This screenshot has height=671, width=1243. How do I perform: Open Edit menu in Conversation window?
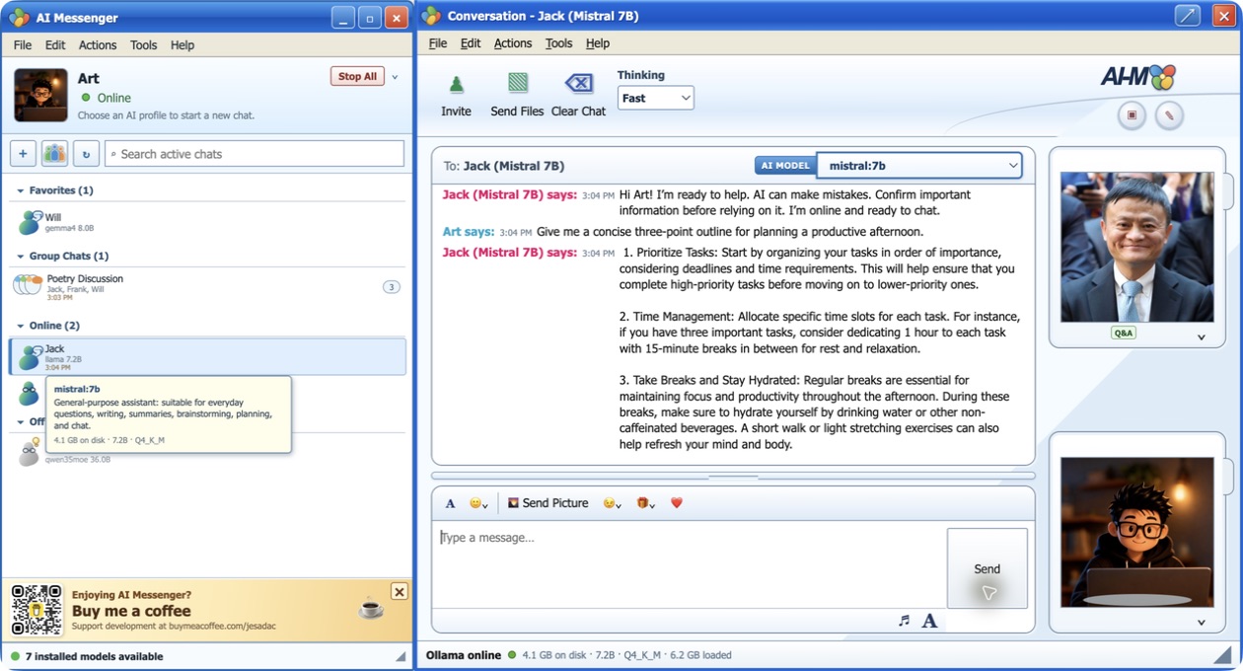[x=471, y=43]
